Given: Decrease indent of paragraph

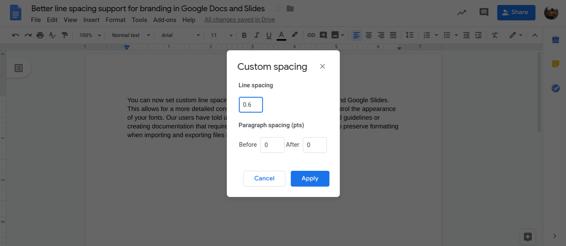Looking at the screenshot, I should tap(466, 35).
